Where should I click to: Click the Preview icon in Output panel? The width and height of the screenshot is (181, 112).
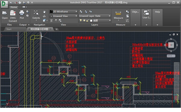[x=27, y=16]
